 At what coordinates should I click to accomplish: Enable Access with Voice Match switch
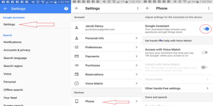click(204, 52)
